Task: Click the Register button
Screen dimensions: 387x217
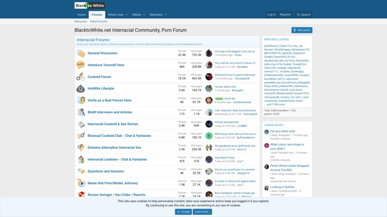Action: [285, 15]
